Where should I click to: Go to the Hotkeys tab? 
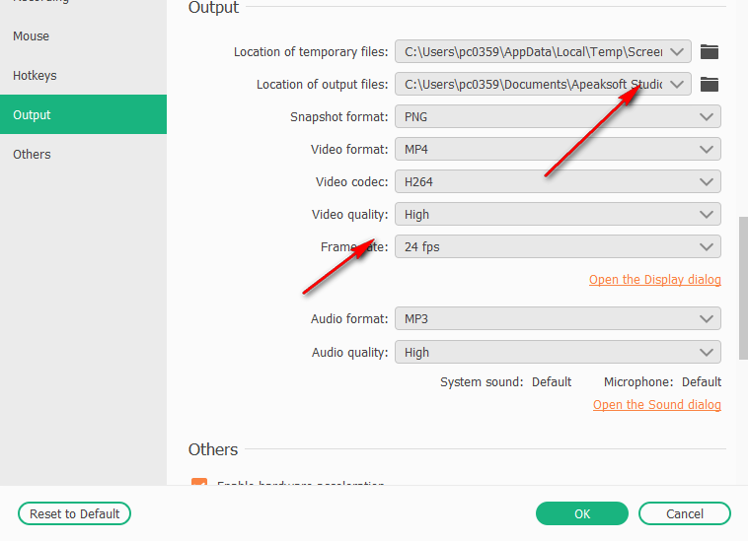coord(36,76)
